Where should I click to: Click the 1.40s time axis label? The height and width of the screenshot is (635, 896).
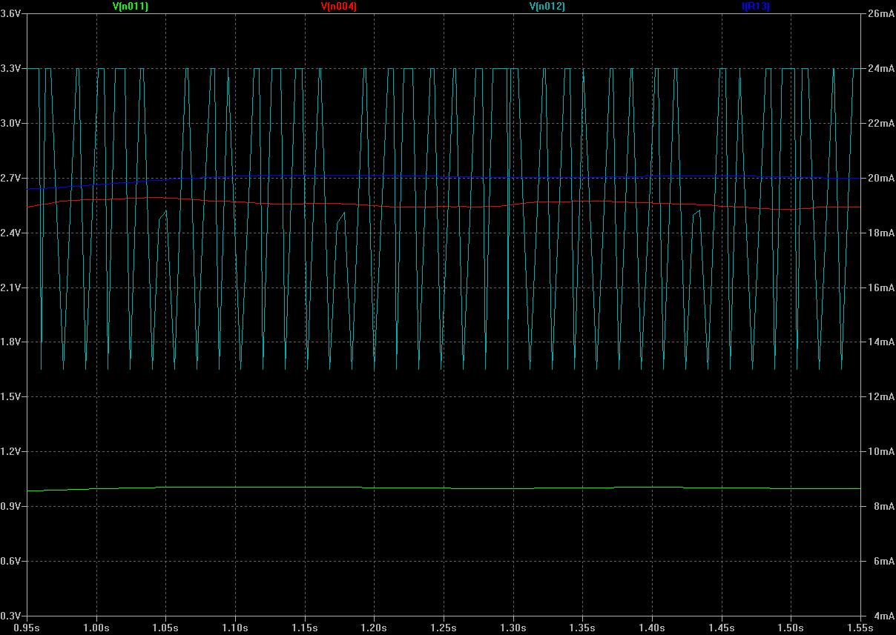[652, 627]
